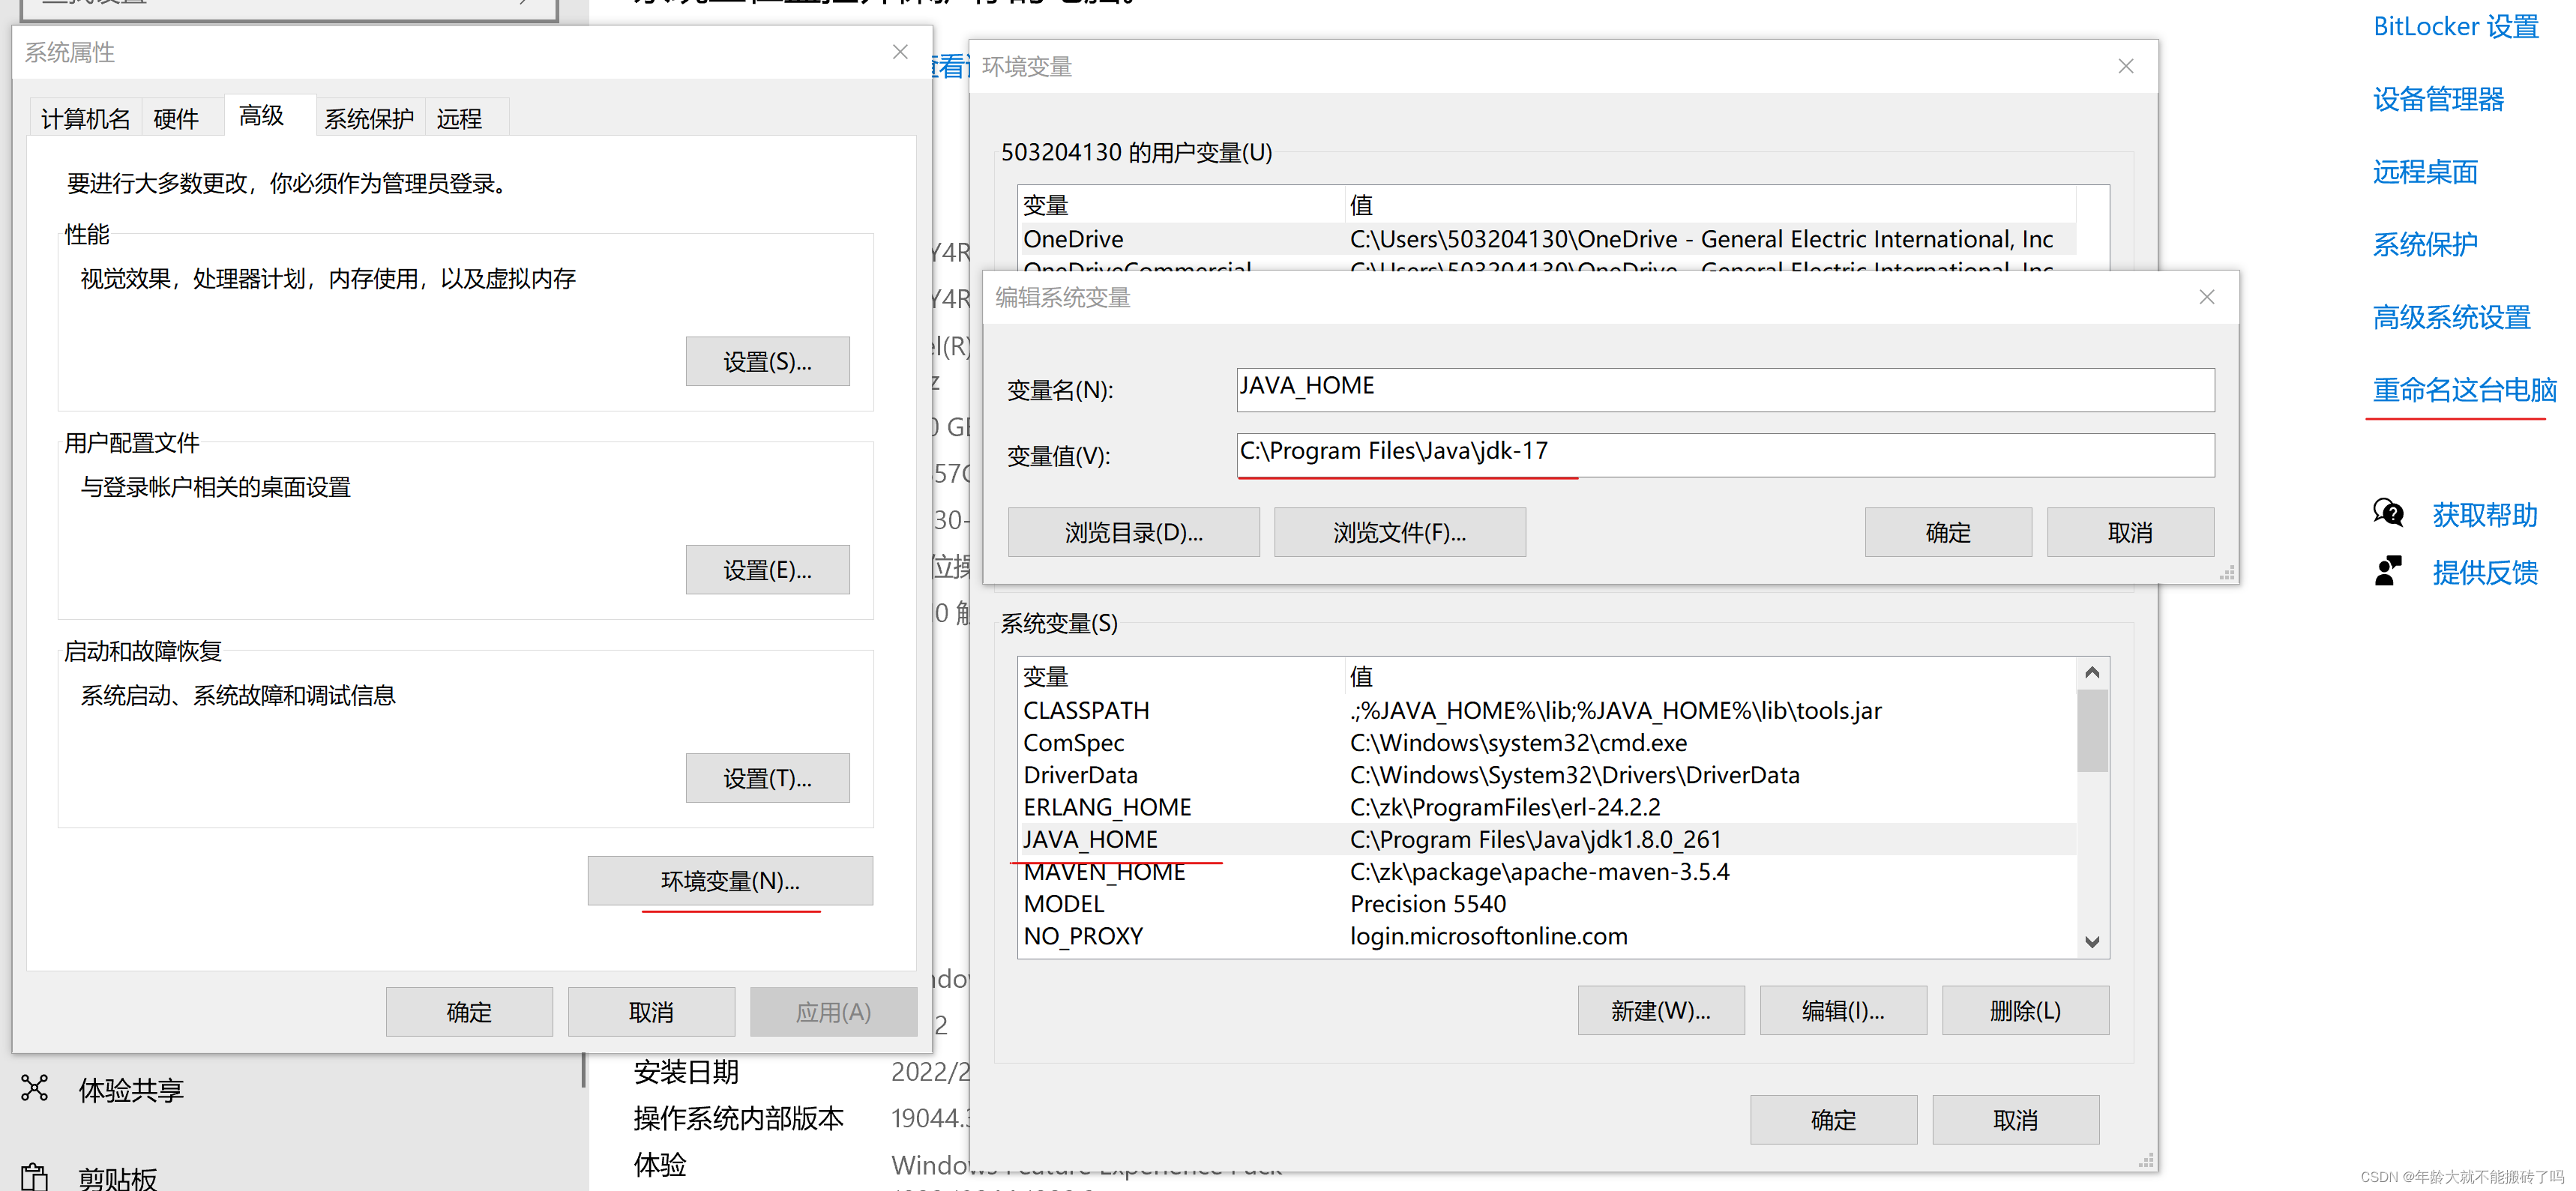Click the 变量 column header in system variables
The image size is (2576, 1191).
click(x=1181, y=676)
